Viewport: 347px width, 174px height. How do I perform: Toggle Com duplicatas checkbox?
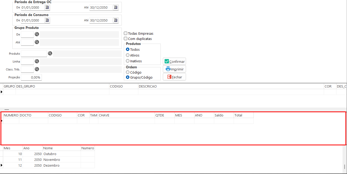126,39
